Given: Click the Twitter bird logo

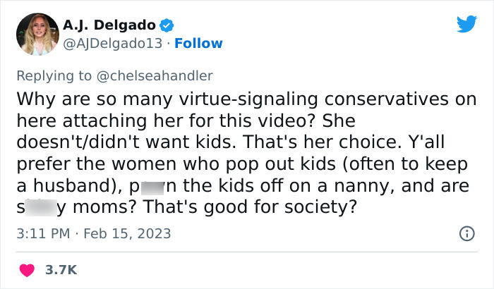Looking at the screenshot, I should (x=466, y=25).
